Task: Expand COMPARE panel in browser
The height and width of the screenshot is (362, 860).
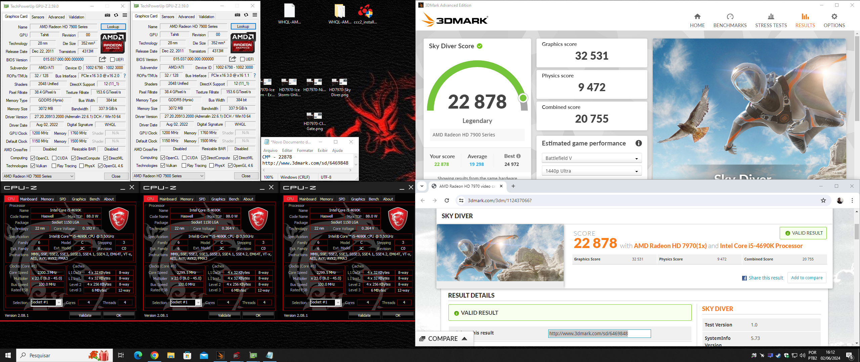Action: (443, 339)
